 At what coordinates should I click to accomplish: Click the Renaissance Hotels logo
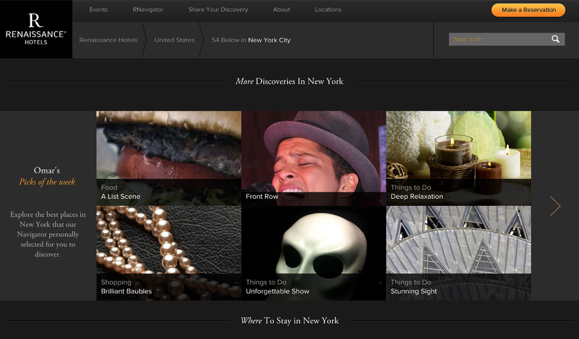pyautogui.click(x=36, y=29)
